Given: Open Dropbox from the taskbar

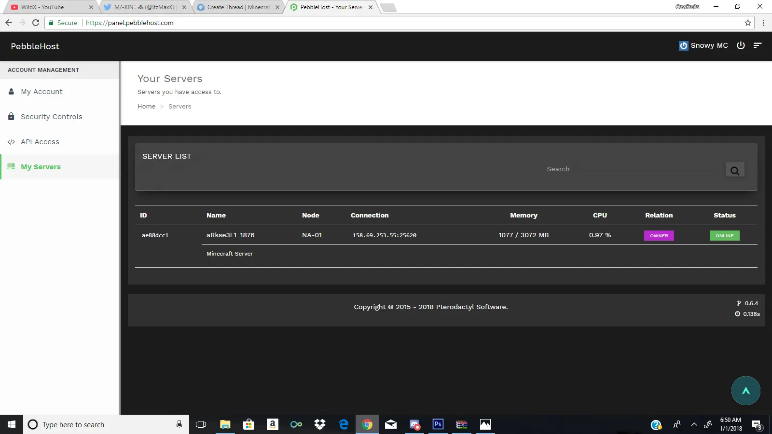Looking at the screenshot, I should click(x=320, y=424).
